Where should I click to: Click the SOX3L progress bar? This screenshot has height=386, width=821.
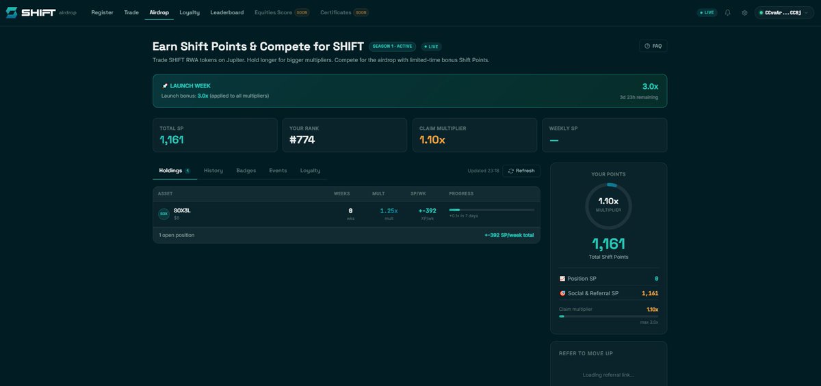[x=492, y=210]
